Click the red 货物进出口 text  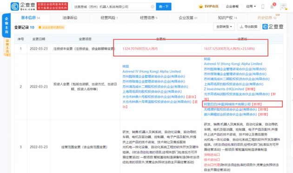(212, 154)
